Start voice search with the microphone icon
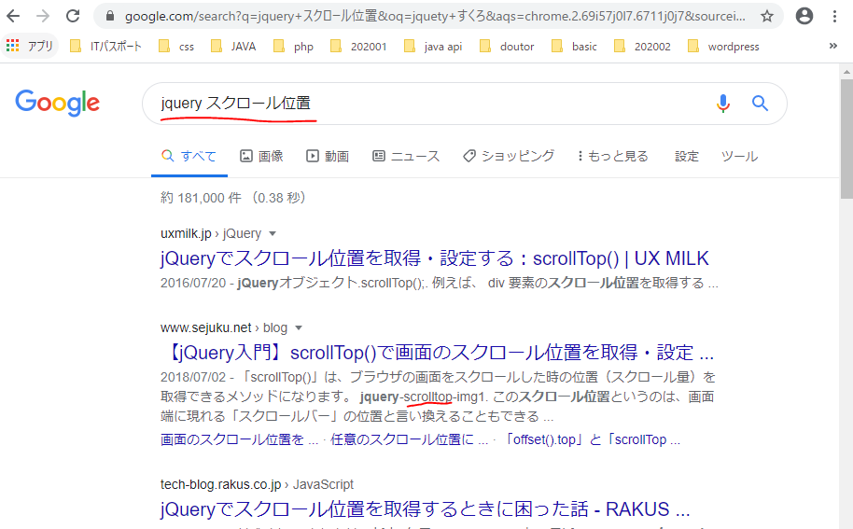This screenshot has height=529, width=853. click(723, 103)
